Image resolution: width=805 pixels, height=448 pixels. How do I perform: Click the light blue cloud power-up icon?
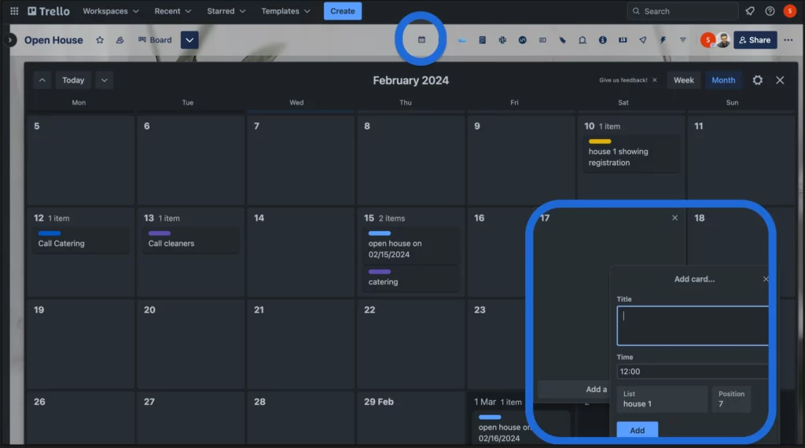point(462,40)
